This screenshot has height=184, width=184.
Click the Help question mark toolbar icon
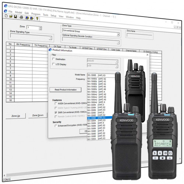pos(37,18)
